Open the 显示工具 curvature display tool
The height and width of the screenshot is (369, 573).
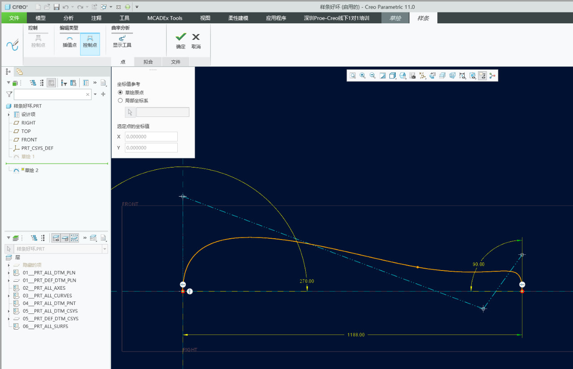click(122, 41)
